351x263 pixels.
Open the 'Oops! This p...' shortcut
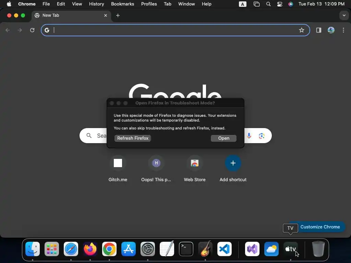click(x=156, y=168)
